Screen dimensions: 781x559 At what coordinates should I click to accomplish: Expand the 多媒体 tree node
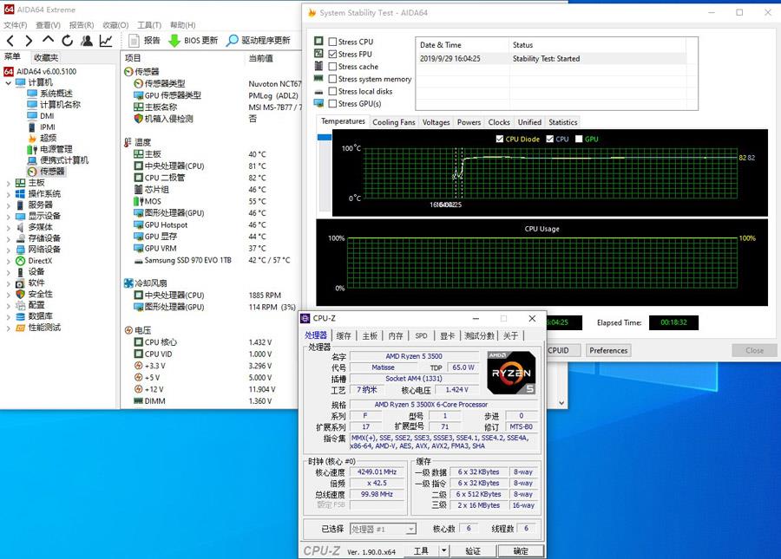click(x=8, y=227)
